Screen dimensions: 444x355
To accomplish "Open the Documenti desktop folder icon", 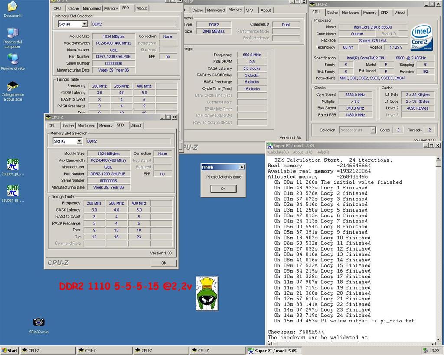I will point(13,6).
